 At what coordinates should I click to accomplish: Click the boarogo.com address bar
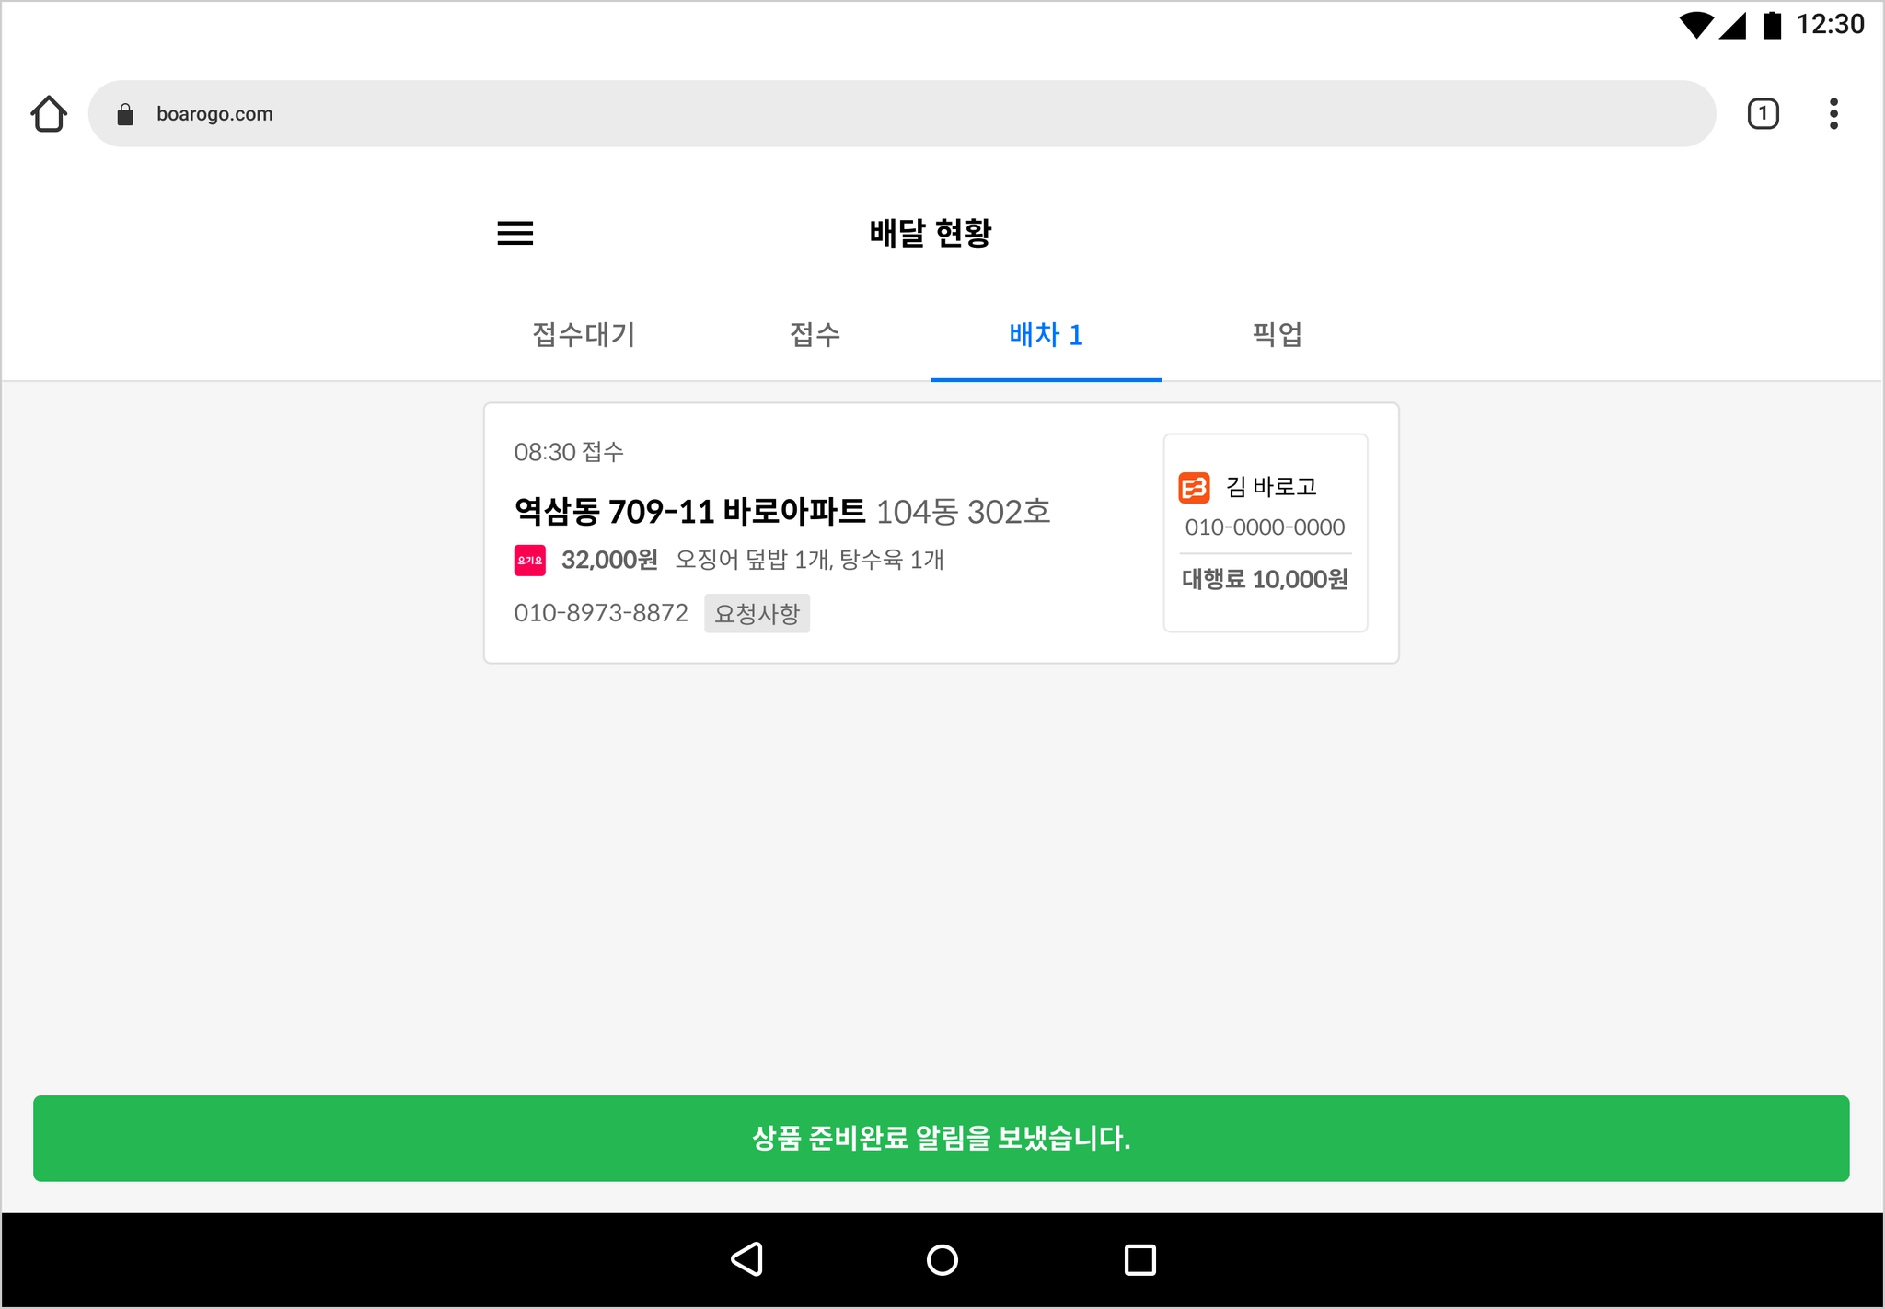click(902, 114)
